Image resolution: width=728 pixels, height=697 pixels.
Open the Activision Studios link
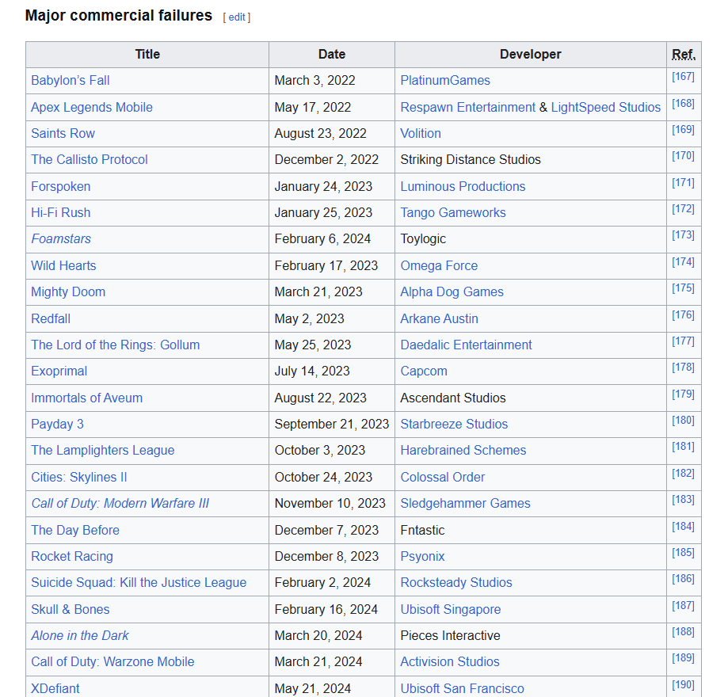point(450,661)
